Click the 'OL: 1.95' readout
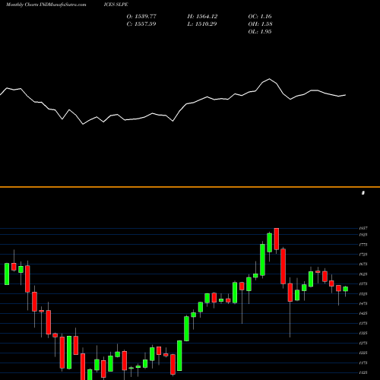Image resolution: width=380 pixels, height=380 pixels. pyautogui.click(x=260, y=31)
